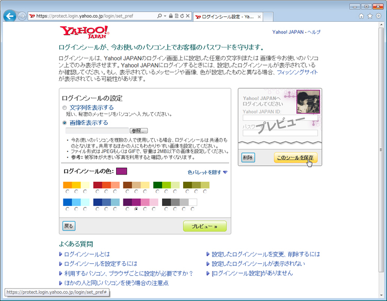The image size is (387, 301).
Task: Click the preview seal photo thumbnail
Action: [x=308, y=102]
